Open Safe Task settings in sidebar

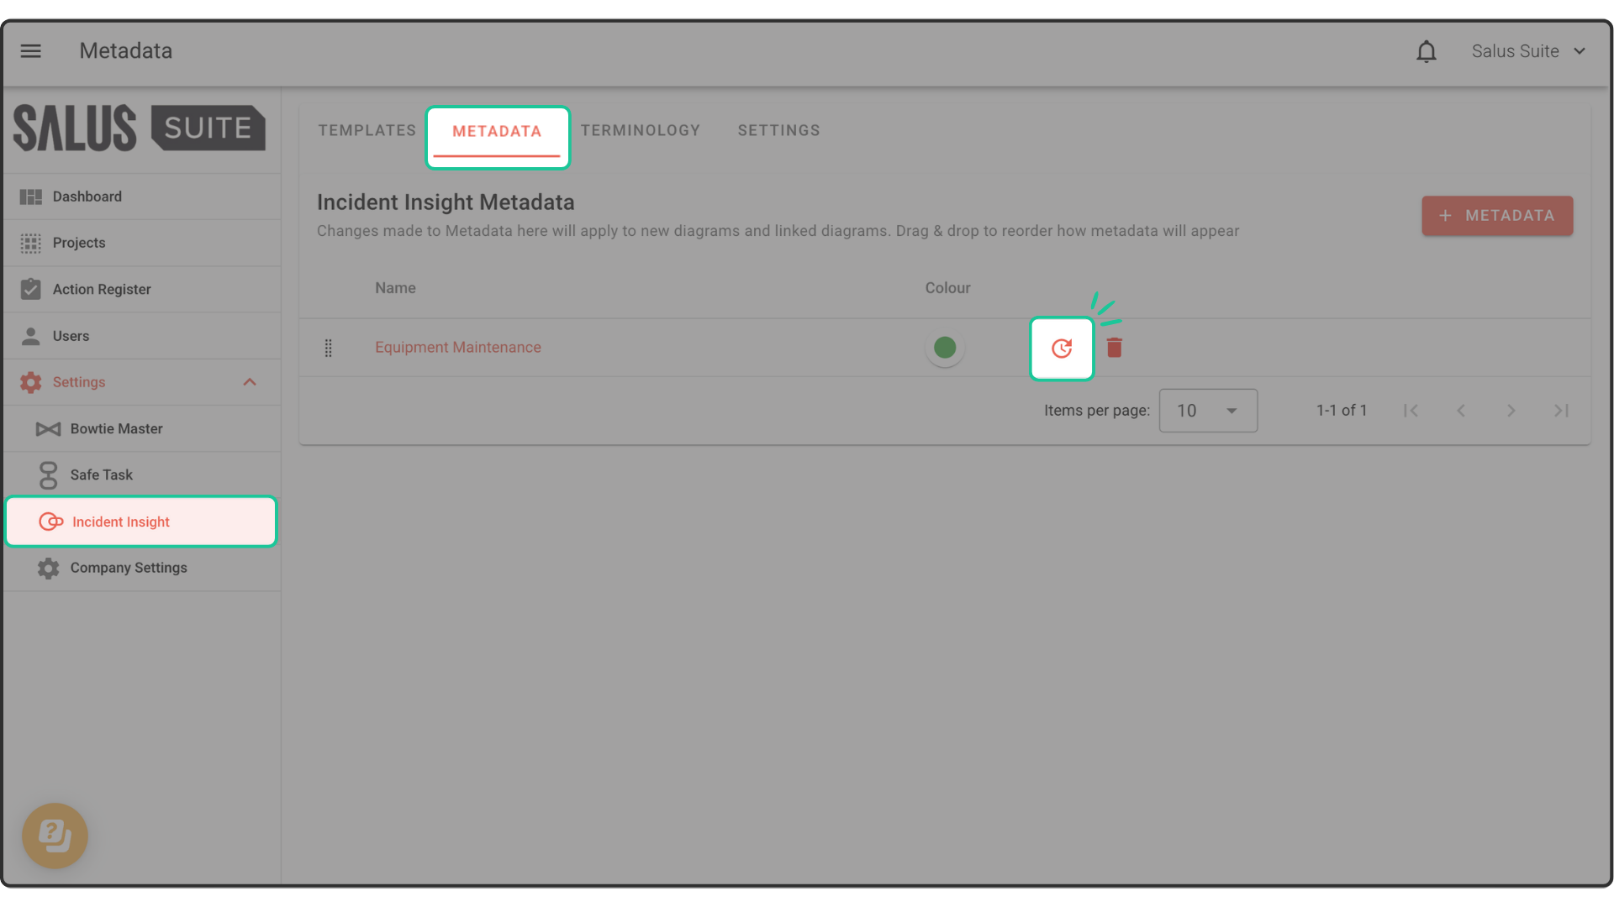[101, 474]
